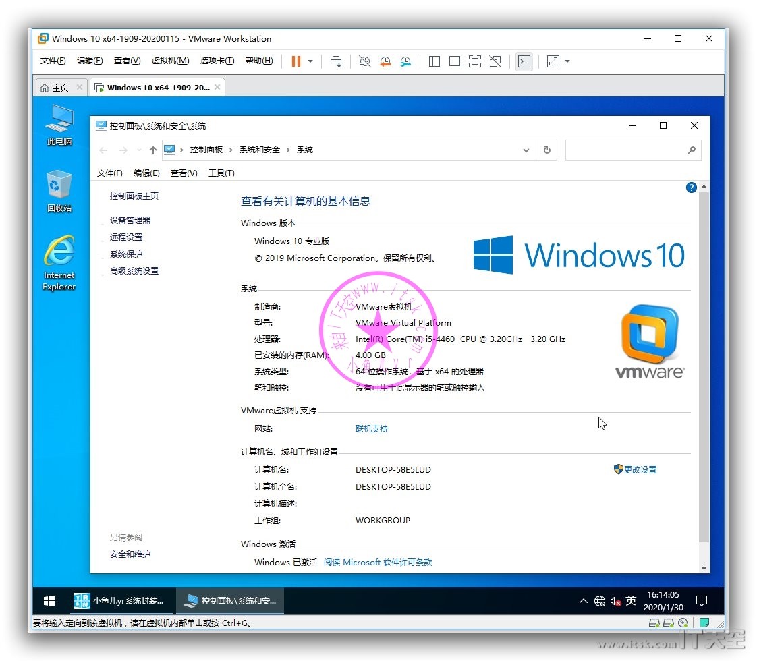Focus the control panel search box
This screenshot has height=661, width=757.
point(633,150)
